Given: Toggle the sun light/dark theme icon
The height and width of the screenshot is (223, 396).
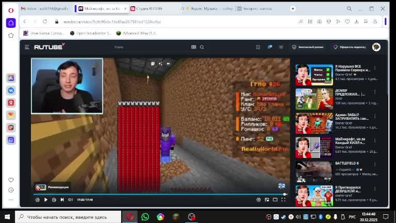Looking at the screenshot, I should click(x=281, y=47).
